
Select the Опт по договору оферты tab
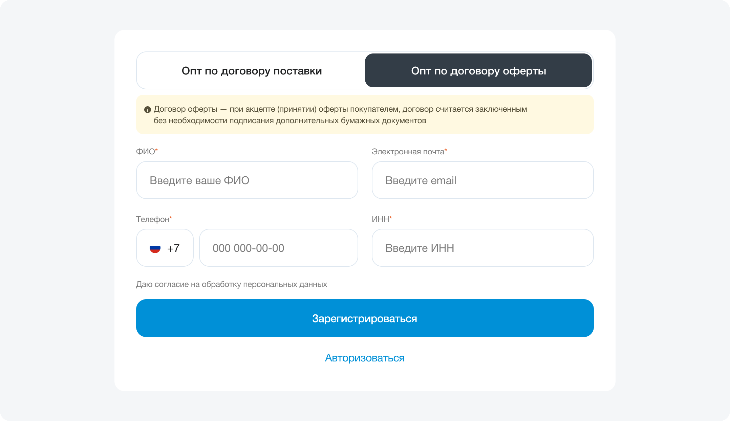coord(478,71)
